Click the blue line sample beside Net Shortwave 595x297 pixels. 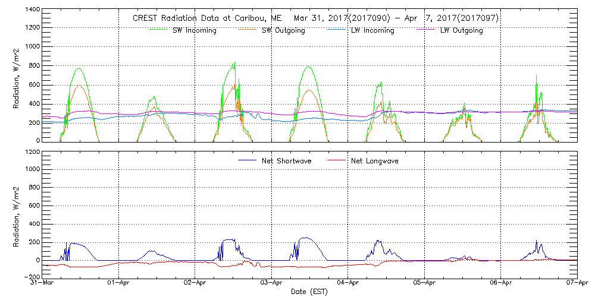pos(246,161)
